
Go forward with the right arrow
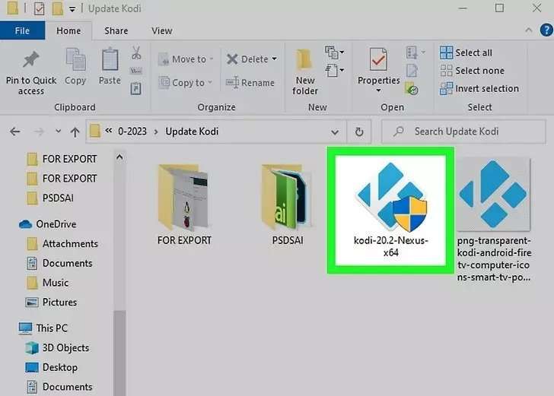pyautogui.click(x=39, y=131)
